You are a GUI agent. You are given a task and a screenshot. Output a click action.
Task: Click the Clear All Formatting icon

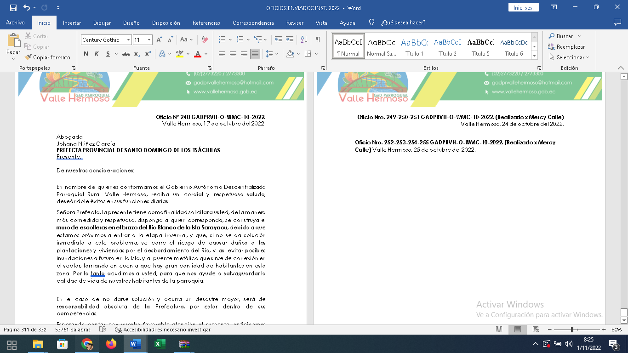205,40
